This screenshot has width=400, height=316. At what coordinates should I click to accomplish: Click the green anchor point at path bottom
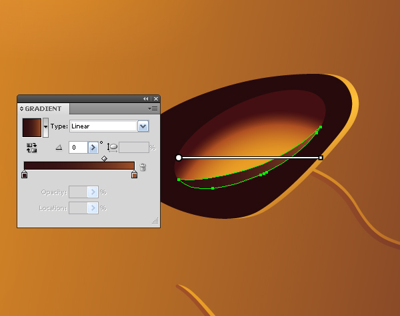pos(213,188)
